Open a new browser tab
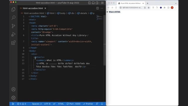 click(147, 3)
